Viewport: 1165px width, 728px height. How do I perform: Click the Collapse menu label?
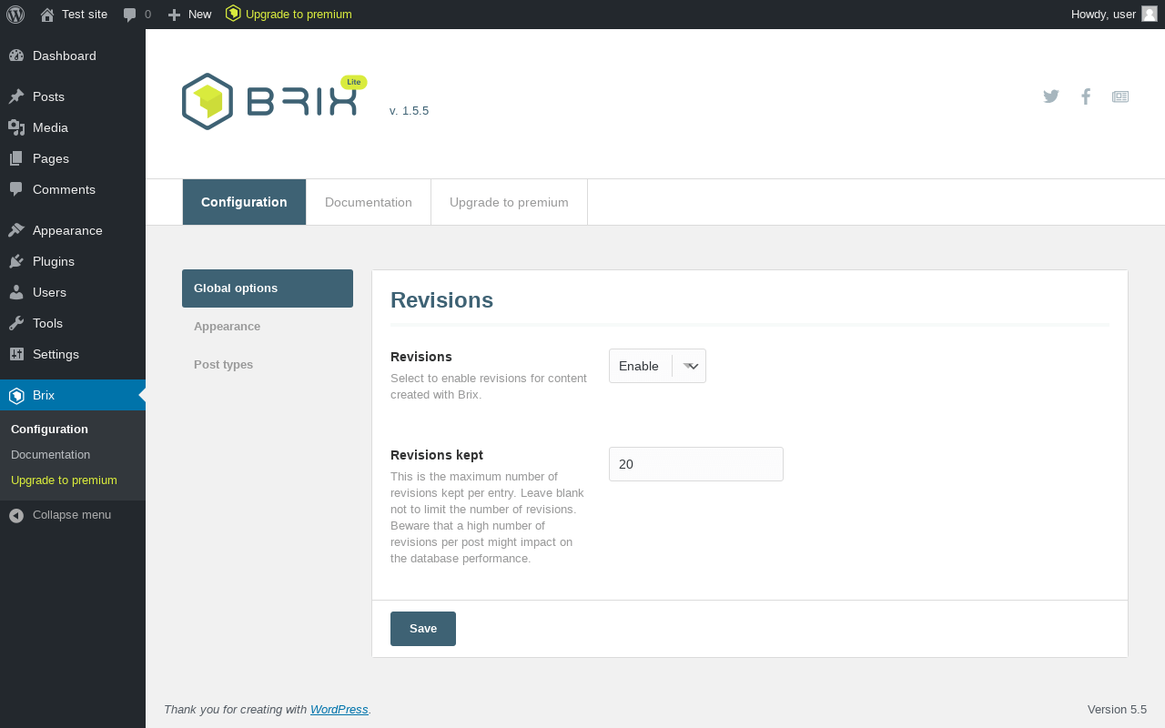tap(72, 514)
